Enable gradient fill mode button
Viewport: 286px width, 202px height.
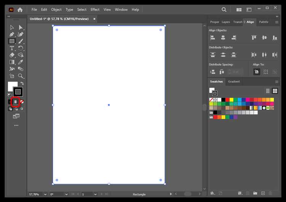[x=16, y=102]
